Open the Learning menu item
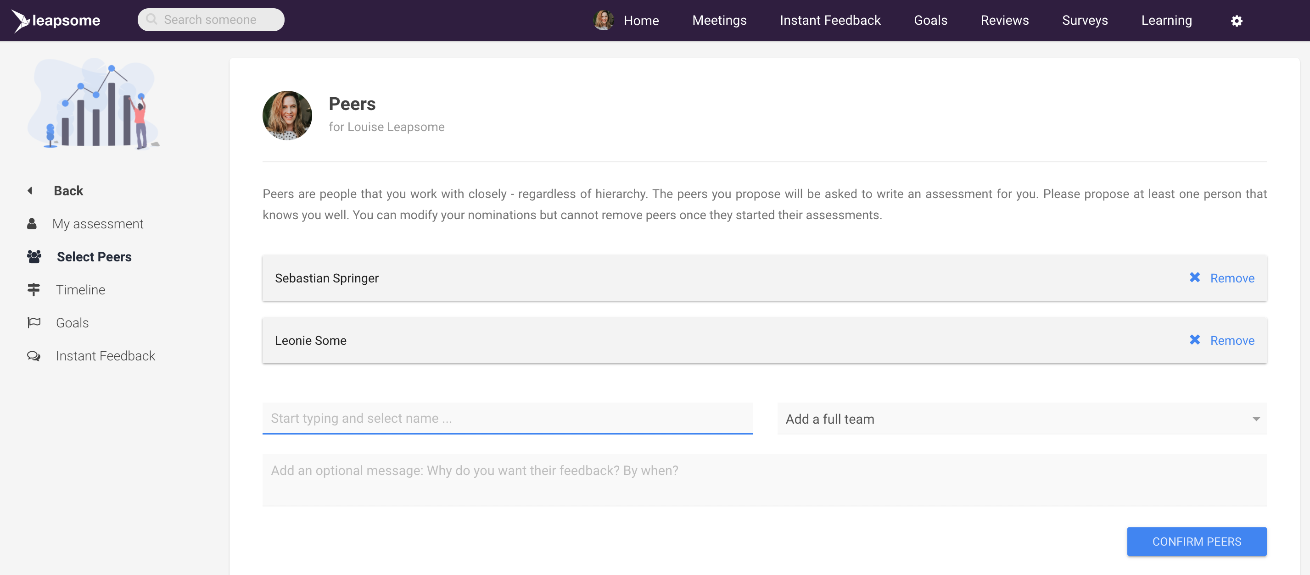This screenshot has width=1310, height=575. coord(1166,20)
